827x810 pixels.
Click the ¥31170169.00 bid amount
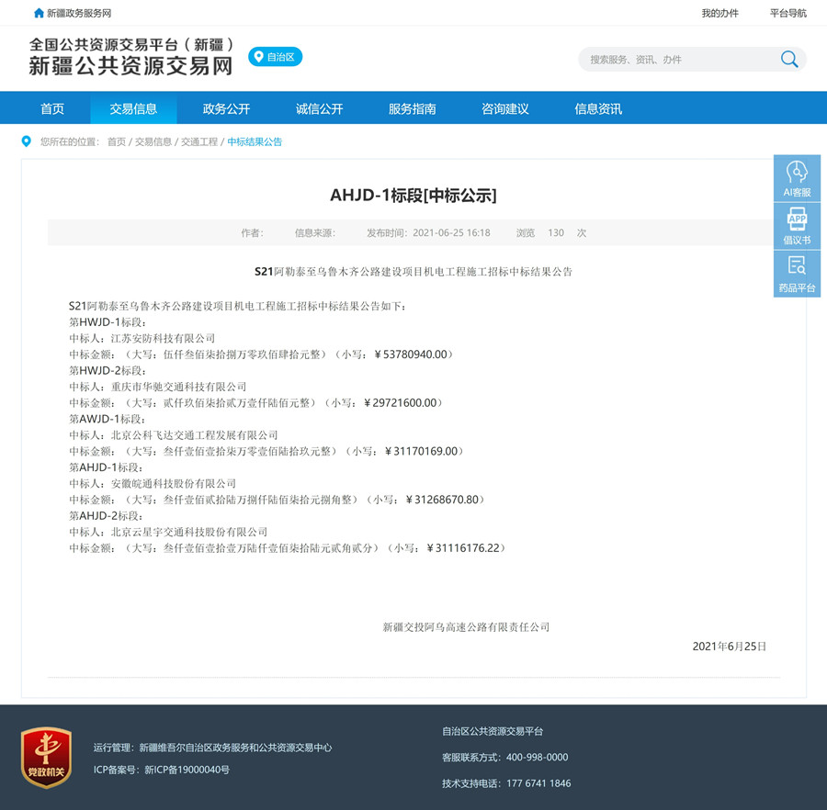click(x=421, y=452)
